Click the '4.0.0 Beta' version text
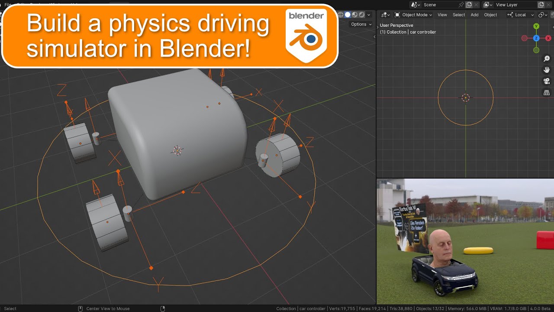 coord(541,309)
